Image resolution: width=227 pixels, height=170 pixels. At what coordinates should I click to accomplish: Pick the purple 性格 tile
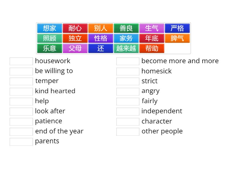[101, 38]
